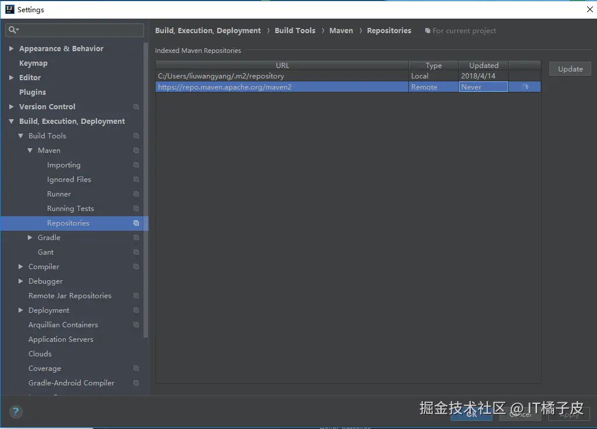The width and height of the screenshot is (597, 429).
Task: Click the settings tree vertical scrollbar
Action: click(x=145, y=191)
